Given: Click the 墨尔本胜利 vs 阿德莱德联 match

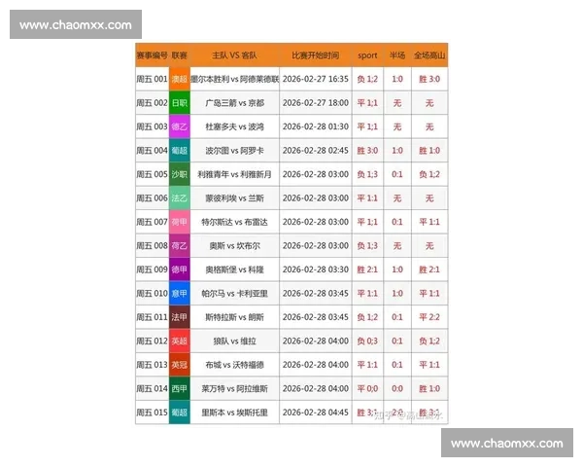Looking at the screenshot, I should pos(234,79).
